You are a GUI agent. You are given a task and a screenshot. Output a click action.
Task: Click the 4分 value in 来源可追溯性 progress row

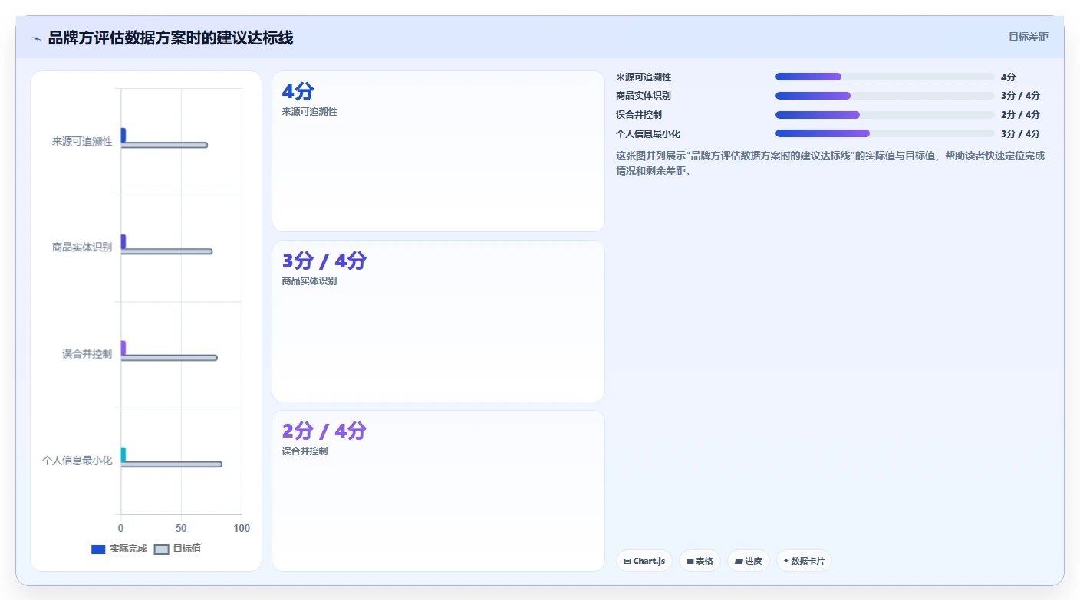[1008, 77]
